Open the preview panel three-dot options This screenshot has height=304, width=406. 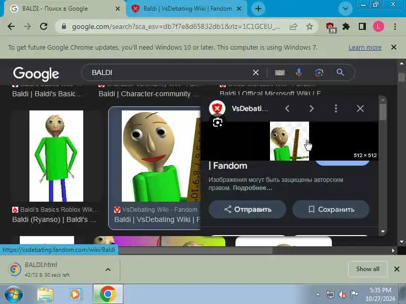[x=336, y=108]
